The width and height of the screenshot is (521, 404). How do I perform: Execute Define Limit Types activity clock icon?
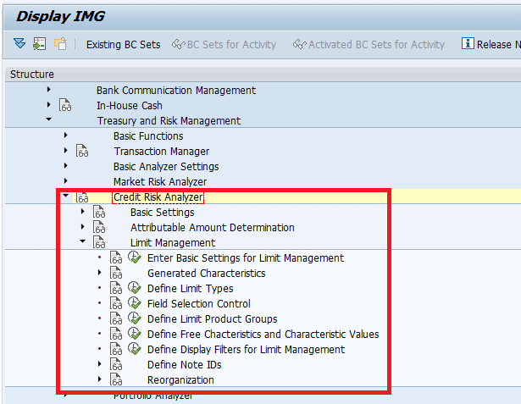(134, 289)
